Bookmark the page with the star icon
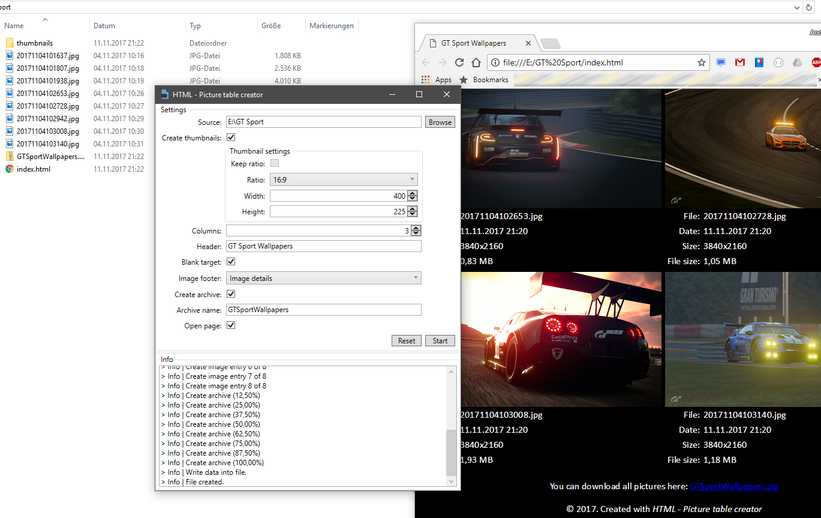821x518 pixels. (701, 62)
